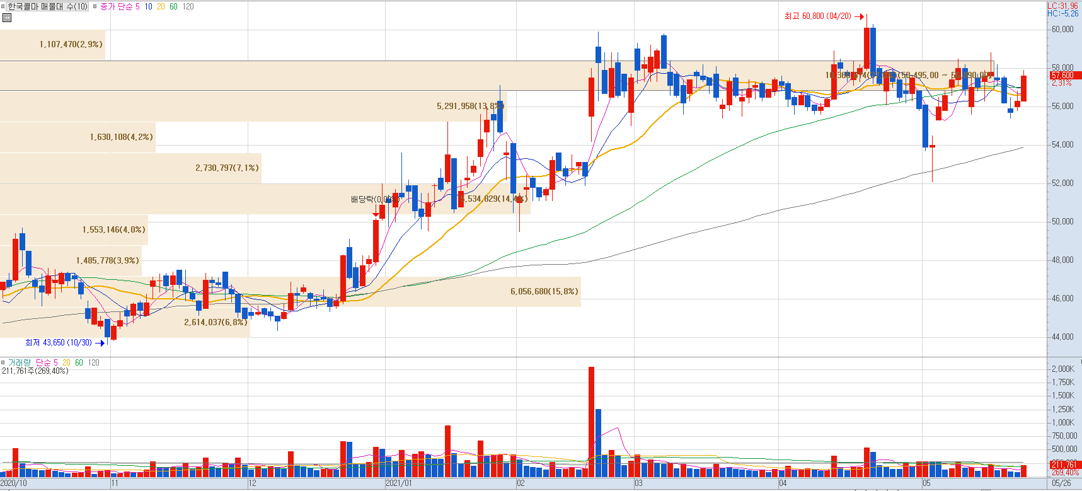The height and width of the screenshot is (491, 1082).
Task: Click the 6,056,680(15.8%) volume profile bar
Action: click(x=291, y=291)
